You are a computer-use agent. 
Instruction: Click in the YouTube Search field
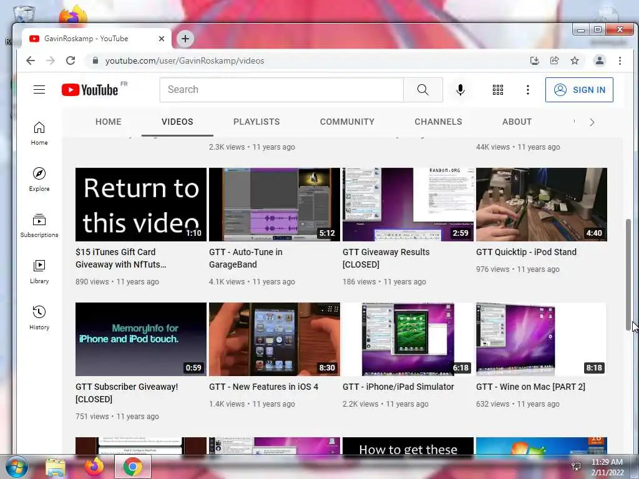(281, 90)
